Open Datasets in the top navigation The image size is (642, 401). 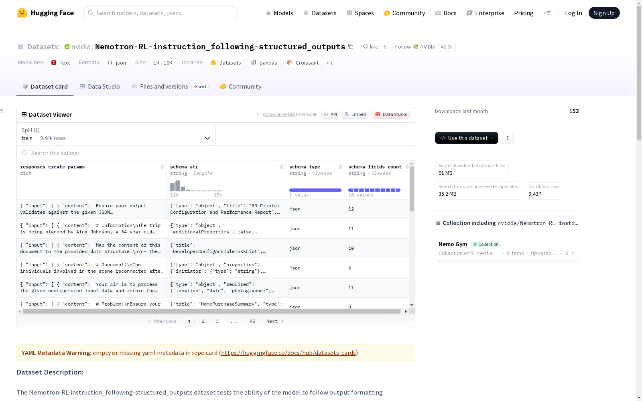320,13
